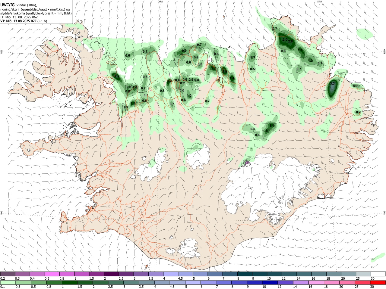Click the '3.3' precipitation value on the map

(x=333, y=83)
